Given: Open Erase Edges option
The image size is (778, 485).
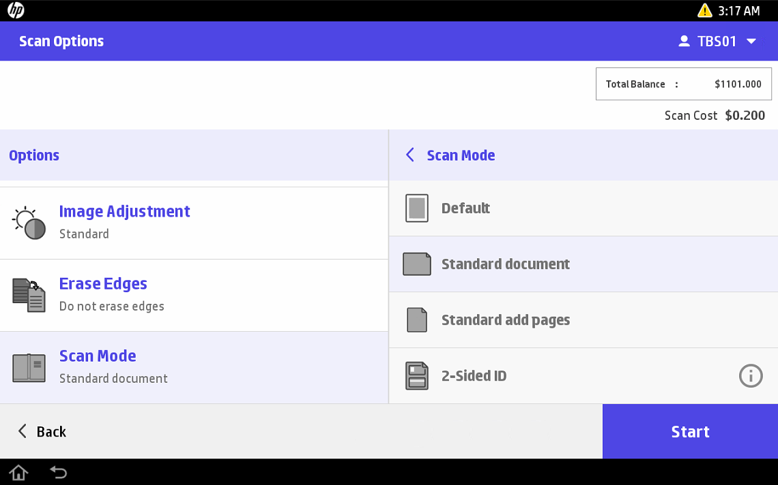Looking at the screenshot, I should [x=103, y=284].
